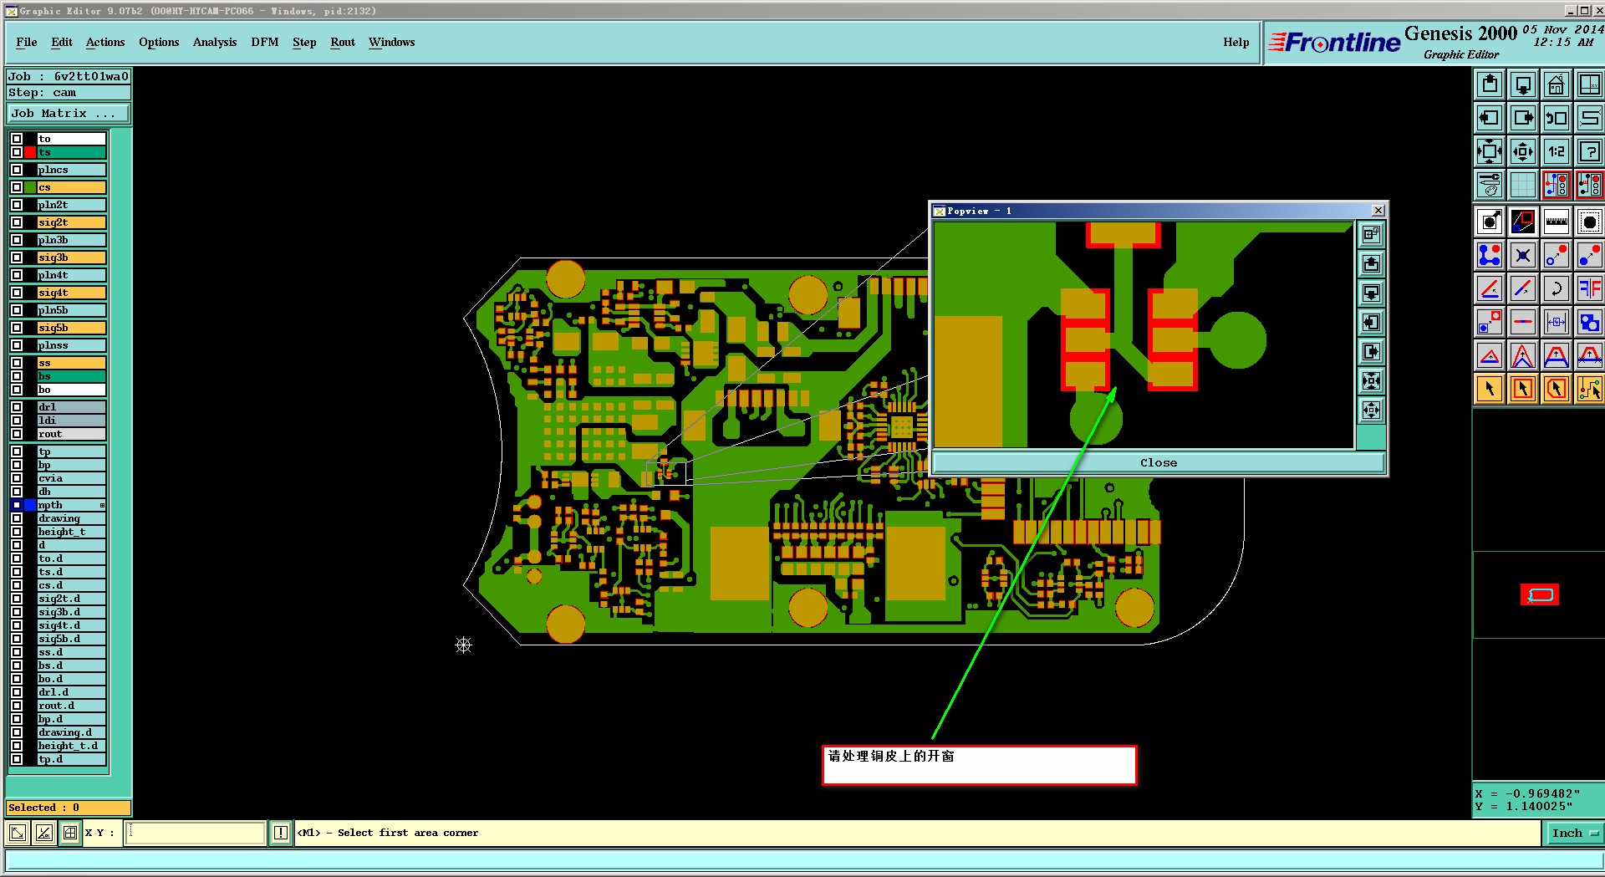Viewport: 1605px width, 877px height.
Task: Select the mirror F icon
Action: (1590, 288)
